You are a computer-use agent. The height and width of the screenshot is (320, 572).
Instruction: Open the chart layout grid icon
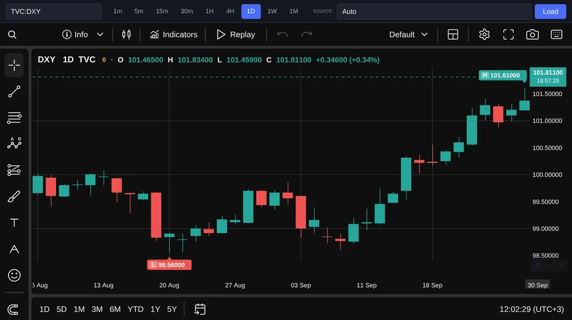[x=453, y=34]
